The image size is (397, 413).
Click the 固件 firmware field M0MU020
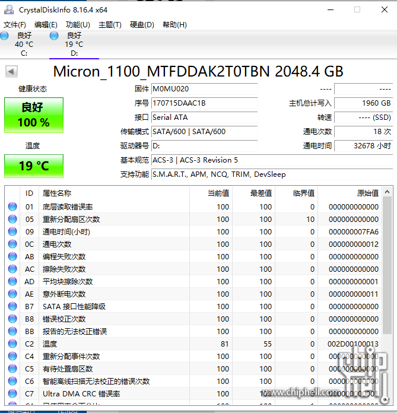coord(204,89)
